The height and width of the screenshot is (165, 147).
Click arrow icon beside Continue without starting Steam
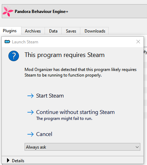[31, 112]
